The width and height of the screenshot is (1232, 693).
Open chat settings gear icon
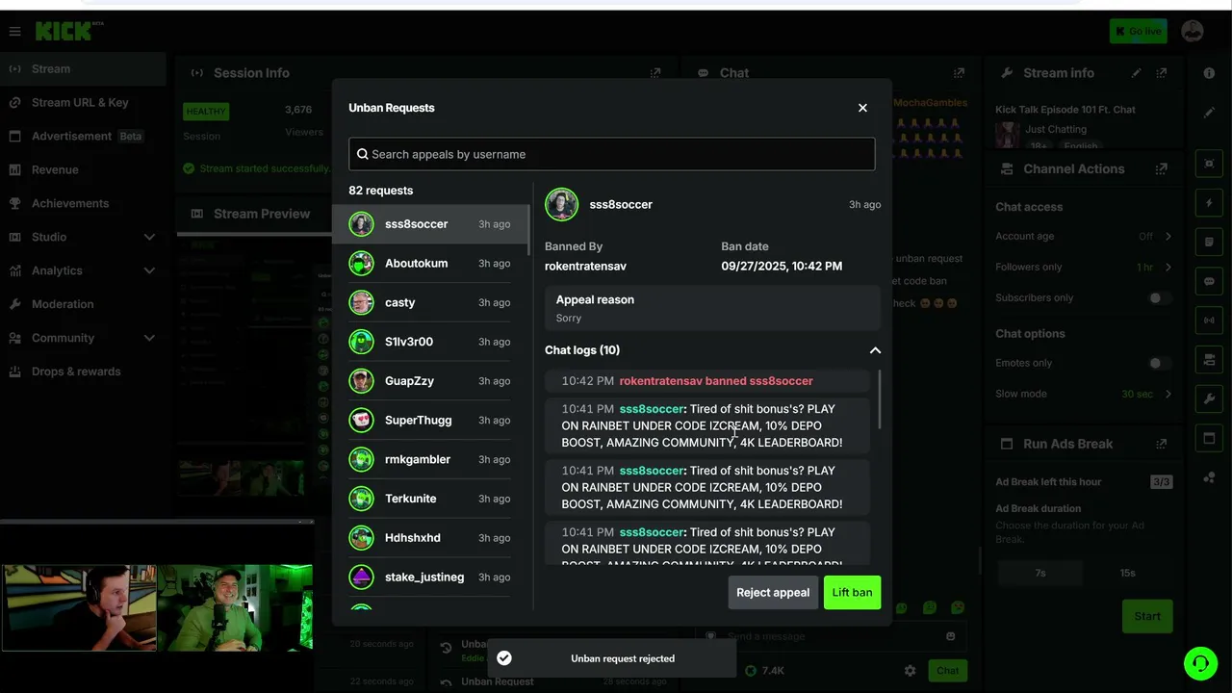click(910, 671)
